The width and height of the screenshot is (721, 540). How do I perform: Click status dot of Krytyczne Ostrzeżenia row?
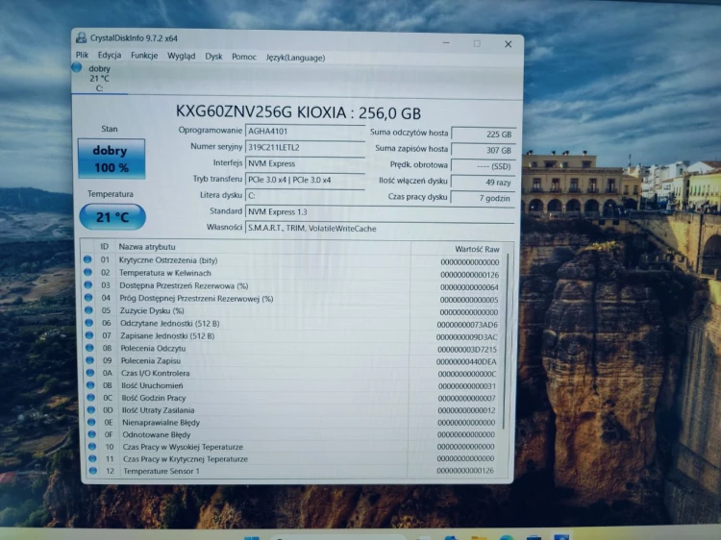(x=87, y=259)
